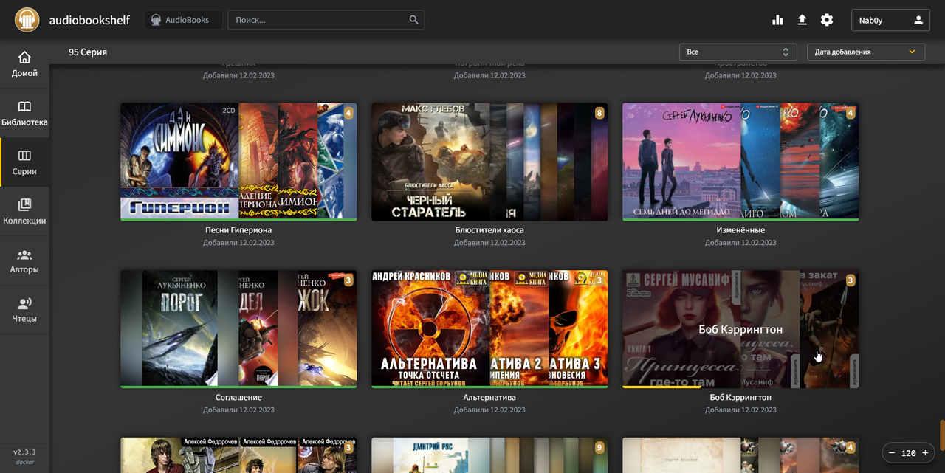Viewport: 945px width, 473px height.
Task: Open settings gear icon
Action: (827, 20)
